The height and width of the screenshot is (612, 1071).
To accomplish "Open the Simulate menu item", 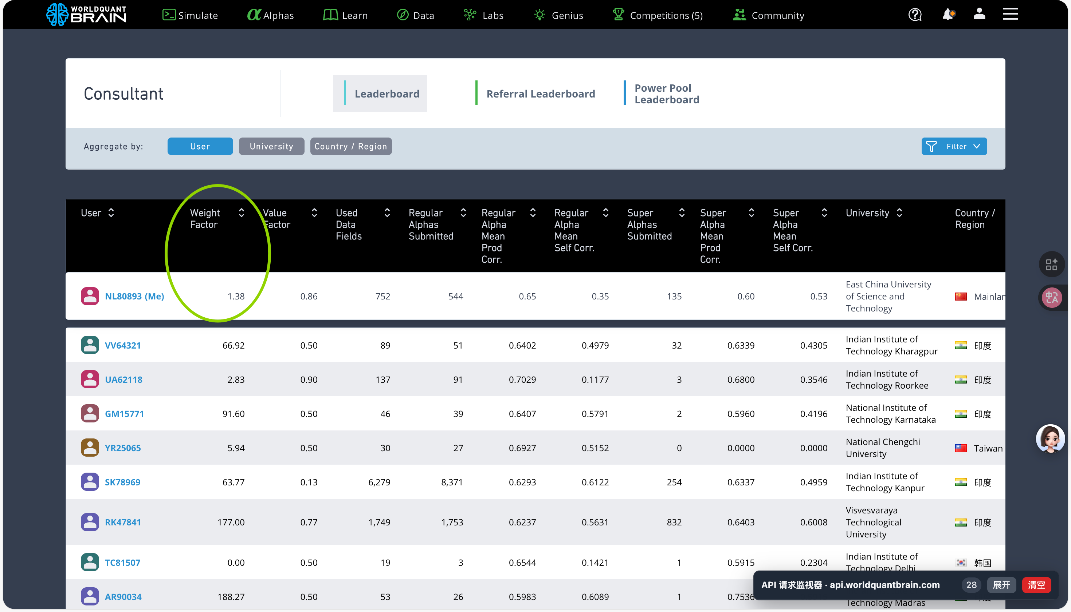I will pyautogui.click(x=190, y=16).
